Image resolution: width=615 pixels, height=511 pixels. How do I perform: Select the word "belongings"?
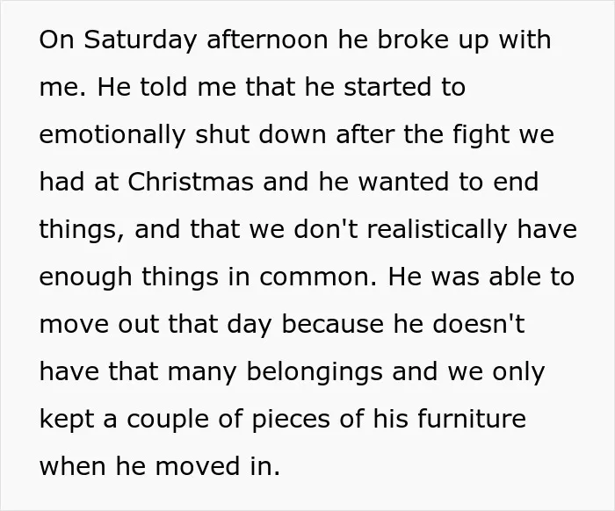click(315, 372)
